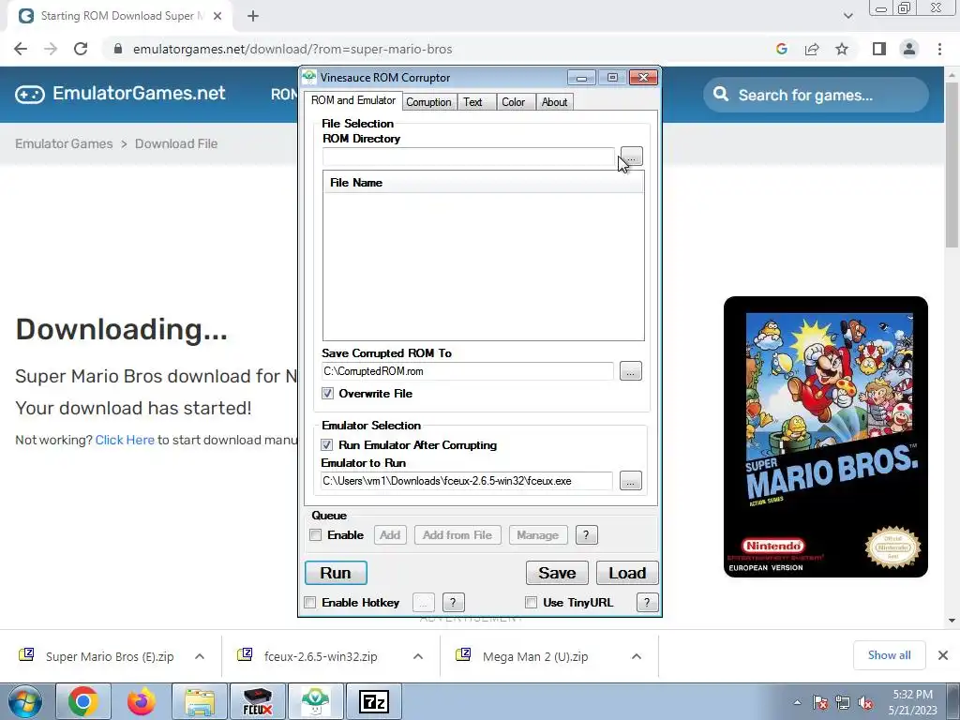This screenshot has height=720, width=960.
Task: Reload the page in Chrome
Action: tap(81, 49)
